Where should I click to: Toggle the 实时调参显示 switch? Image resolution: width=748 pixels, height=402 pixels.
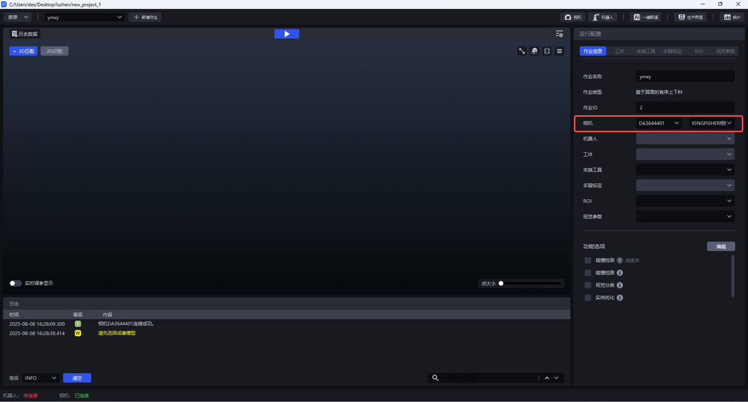click(x=16, y=283)
